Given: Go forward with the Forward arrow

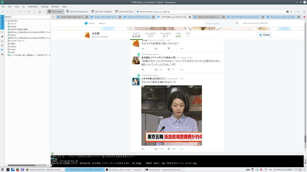Looking at the screenshot, I should tap(12, 11).
